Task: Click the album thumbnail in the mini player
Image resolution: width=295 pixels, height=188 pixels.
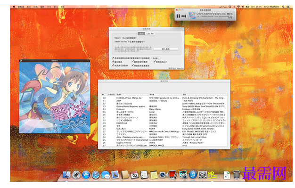Action: pyautogui.click(x=192, y=16)
